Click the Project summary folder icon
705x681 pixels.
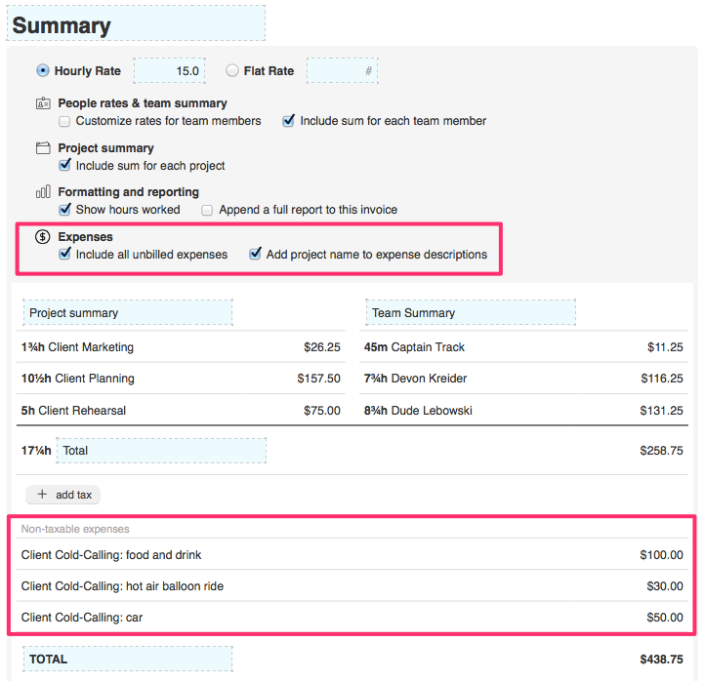coord(42,148)
